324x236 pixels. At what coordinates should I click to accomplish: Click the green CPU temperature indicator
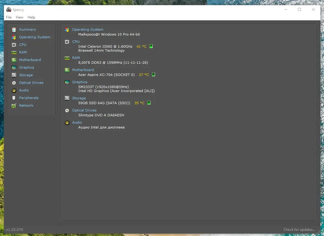[151, 46]
